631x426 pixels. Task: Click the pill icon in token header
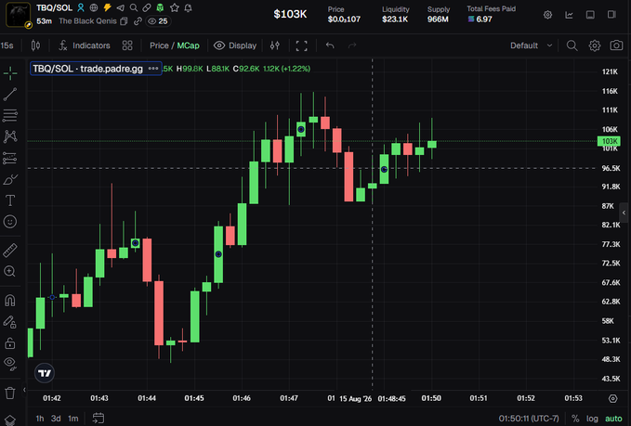pos(147,7)
